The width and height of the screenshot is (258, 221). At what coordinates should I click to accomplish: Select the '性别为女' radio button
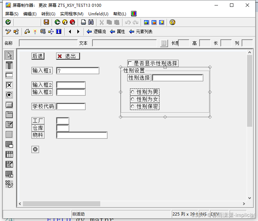click(133, 99)
